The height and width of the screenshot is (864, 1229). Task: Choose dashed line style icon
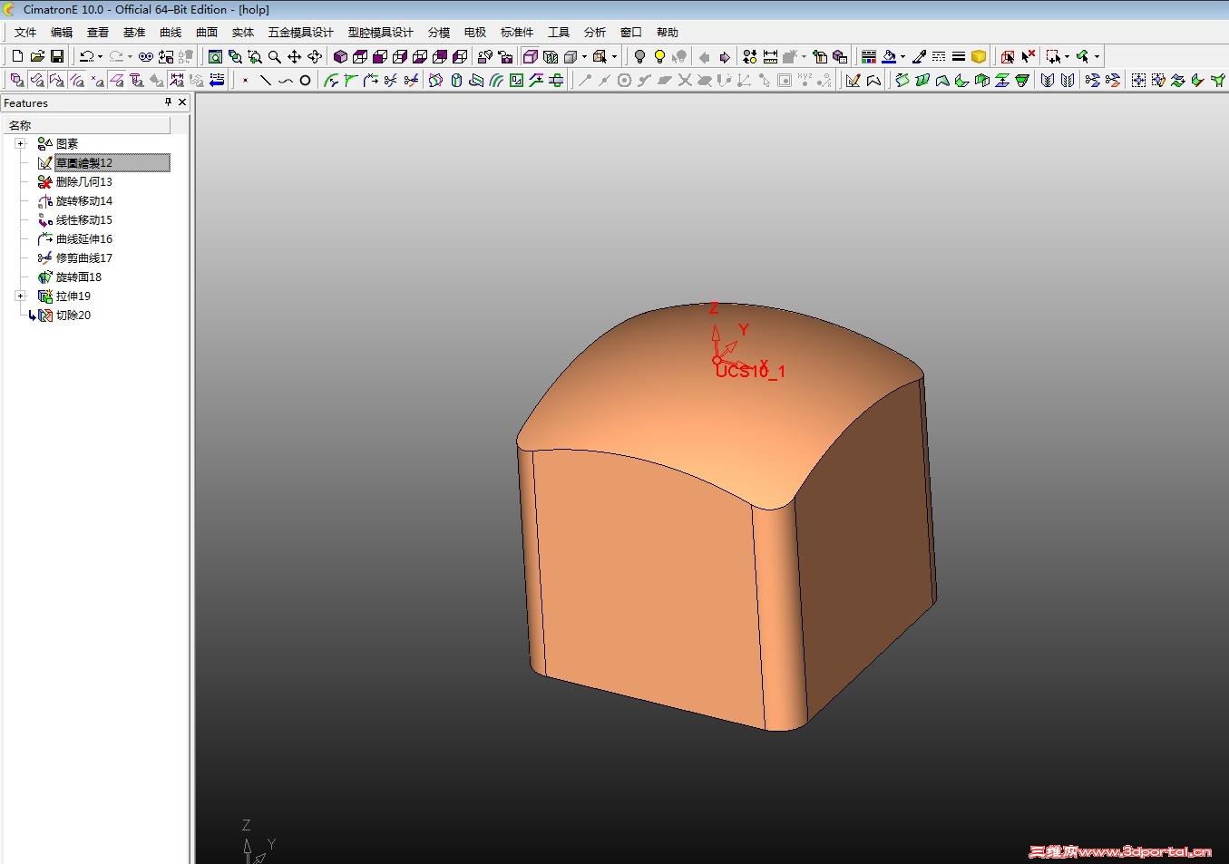(939, 56)
